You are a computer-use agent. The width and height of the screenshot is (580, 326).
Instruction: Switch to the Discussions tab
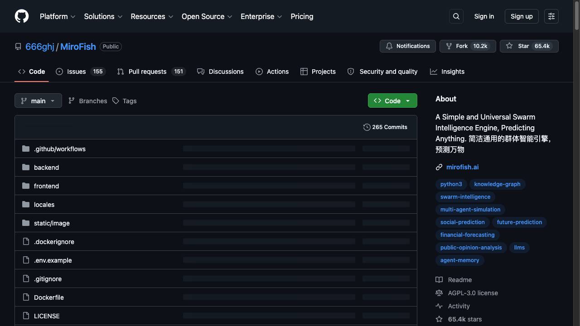pyautogui.click(x=220, y=72)
